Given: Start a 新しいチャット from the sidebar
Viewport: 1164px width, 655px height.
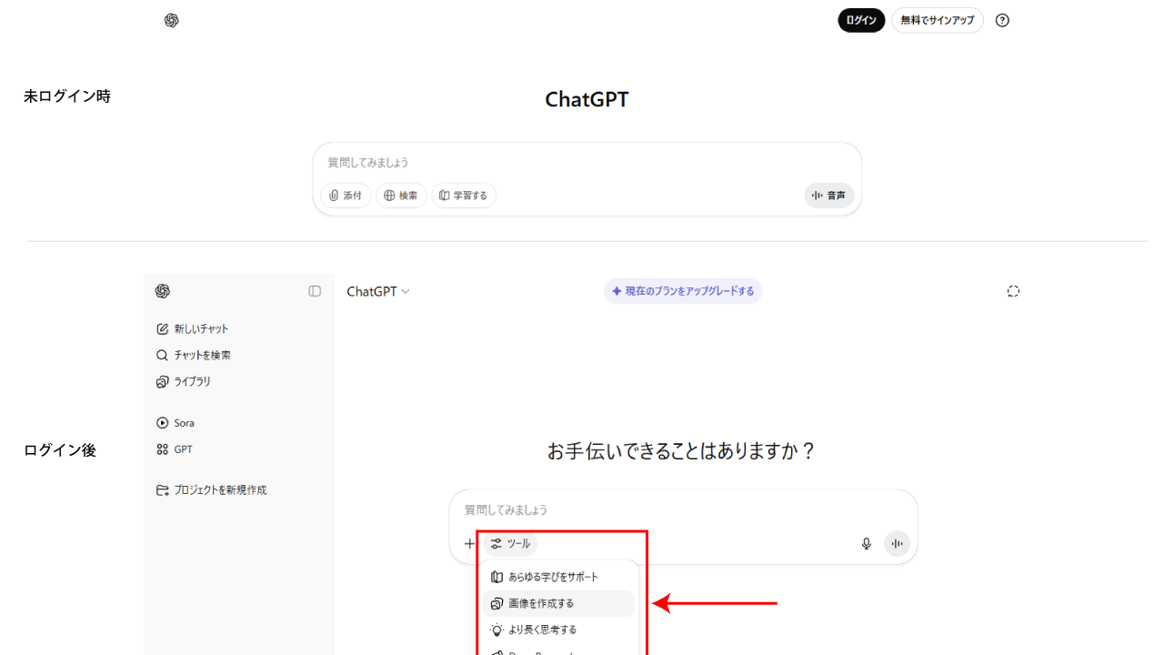Looking at the screenshot, I should pos(193,328).
